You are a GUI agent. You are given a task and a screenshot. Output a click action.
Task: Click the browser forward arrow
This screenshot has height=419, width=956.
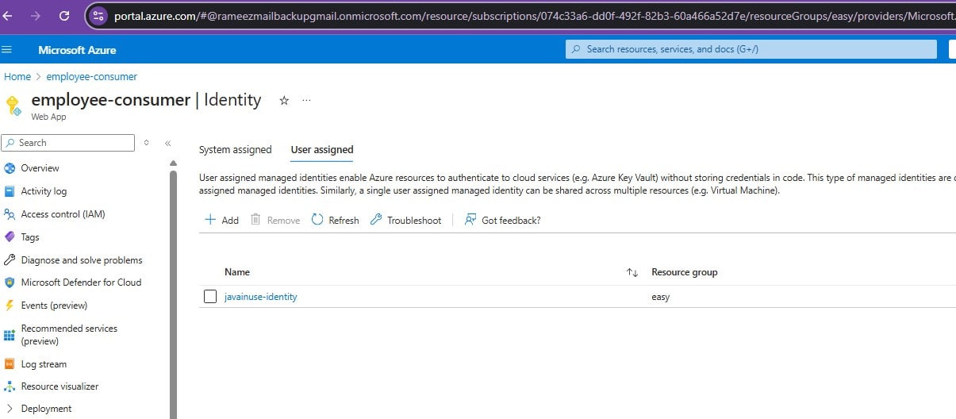click(x=36, y=16)
